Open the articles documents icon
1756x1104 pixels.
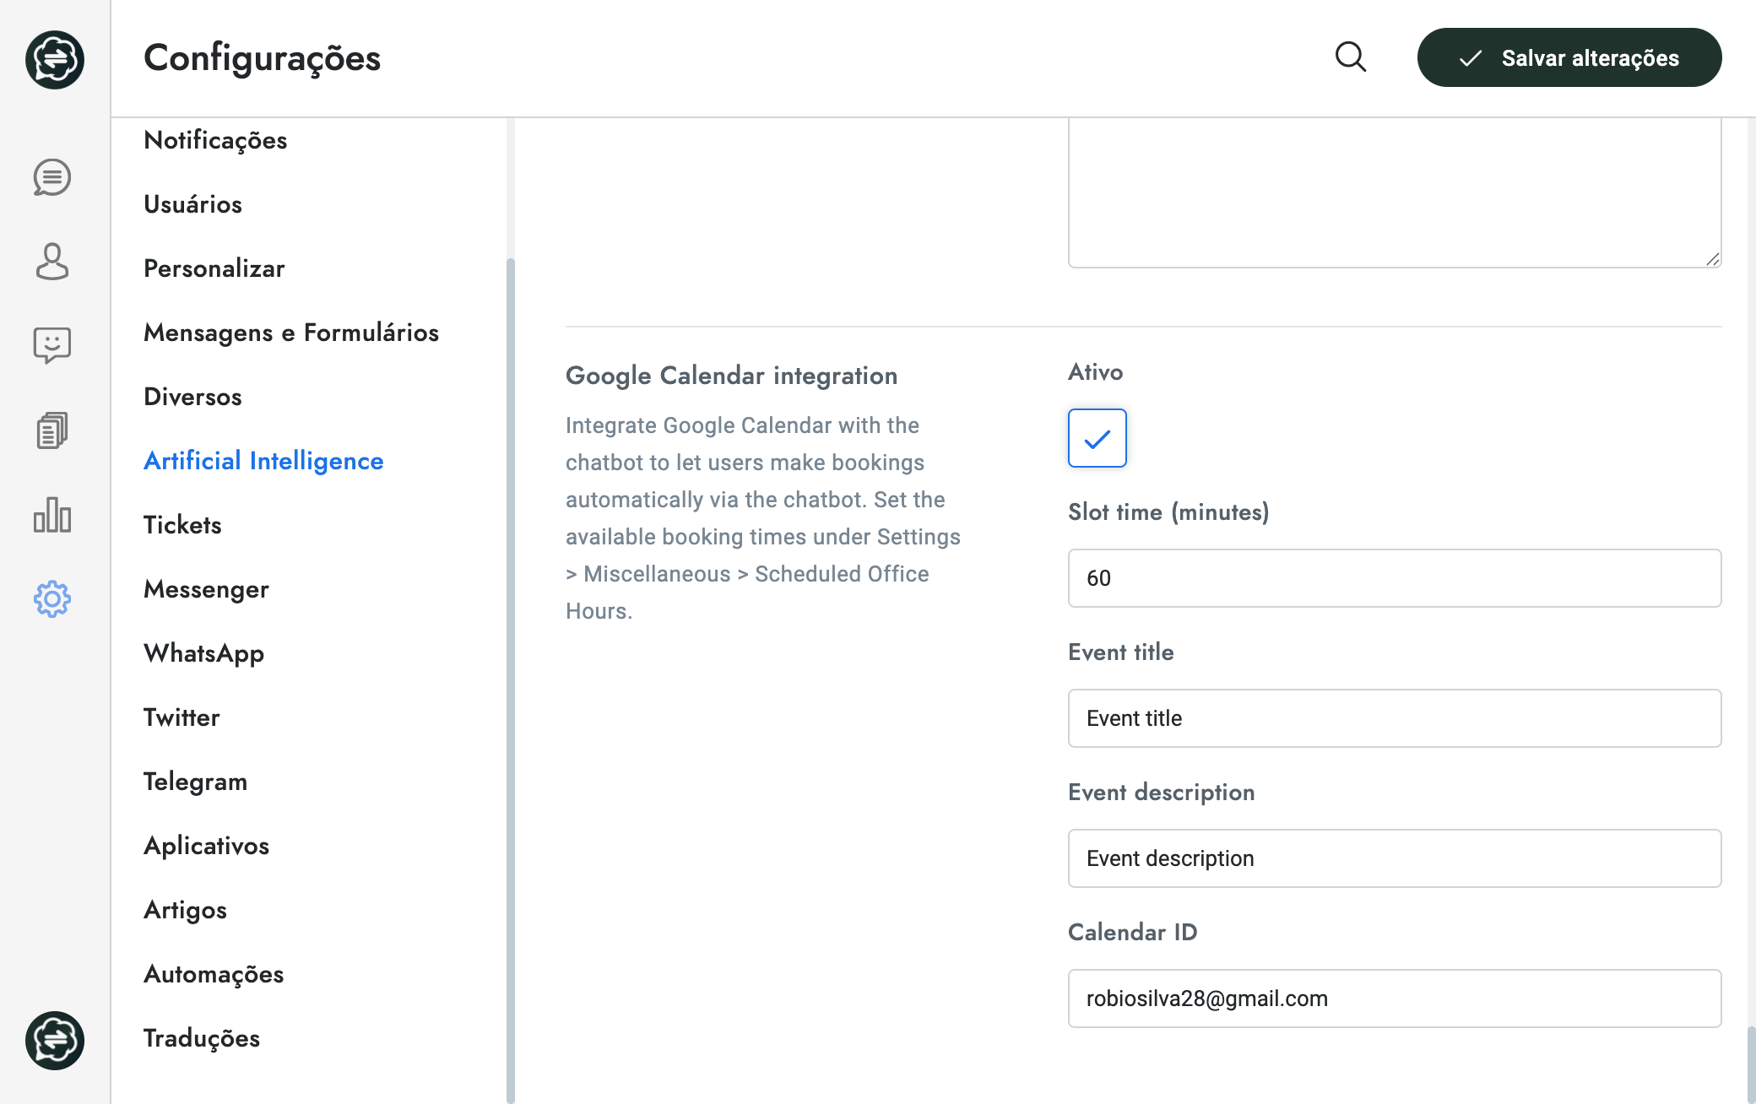tap(52, 430)
